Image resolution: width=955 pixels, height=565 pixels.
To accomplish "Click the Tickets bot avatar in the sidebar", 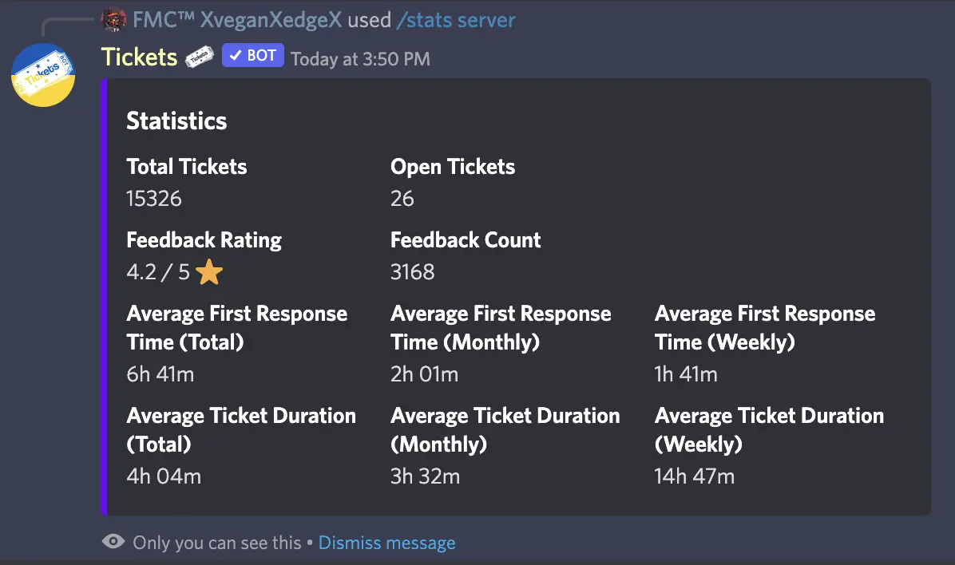I will [x=43, y=76].
